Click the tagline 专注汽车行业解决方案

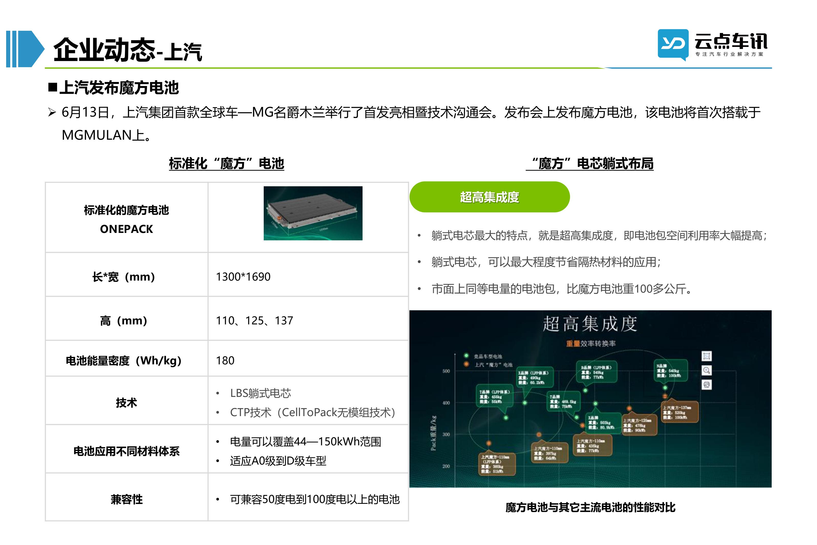(x=729, y=54)
